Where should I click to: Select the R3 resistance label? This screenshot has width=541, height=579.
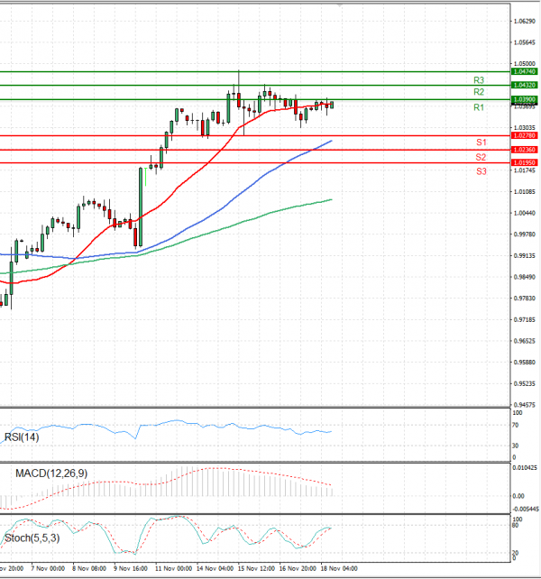(479, 80)
